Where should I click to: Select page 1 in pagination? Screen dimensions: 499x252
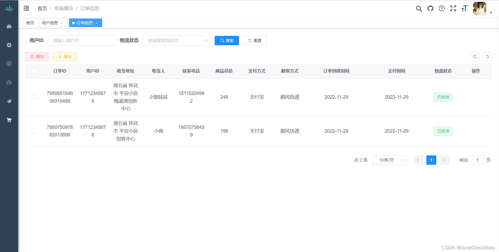coord(431,160)
